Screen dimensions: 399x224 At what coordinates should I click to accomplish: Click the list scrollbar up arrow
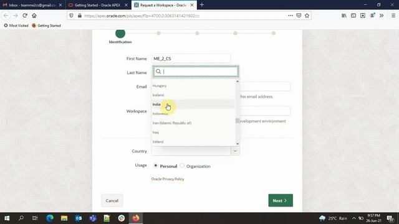[x=238, y=82]
